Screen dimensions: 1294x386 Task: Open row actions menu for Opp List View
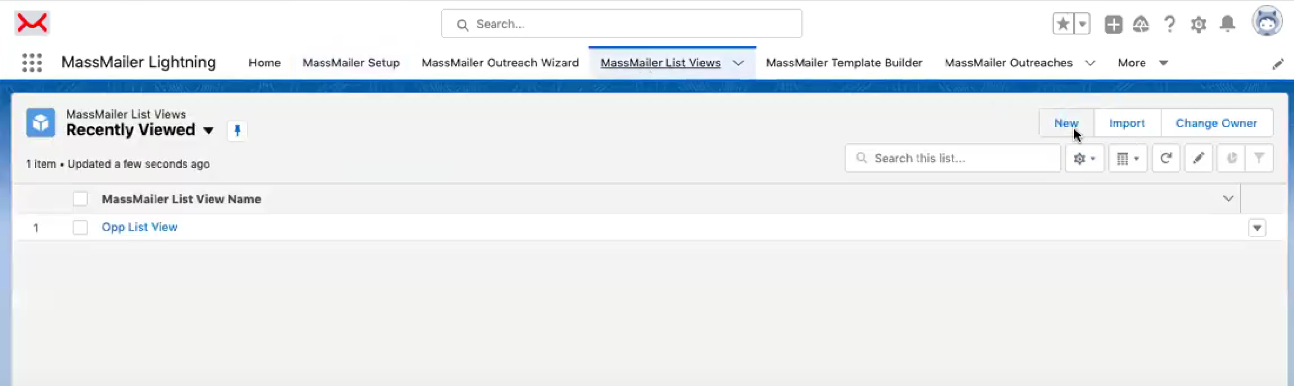1257,228
